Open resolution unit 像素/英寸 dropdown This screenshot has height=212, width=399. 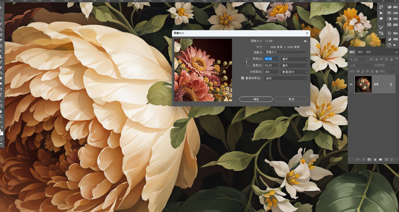(294, 72)
